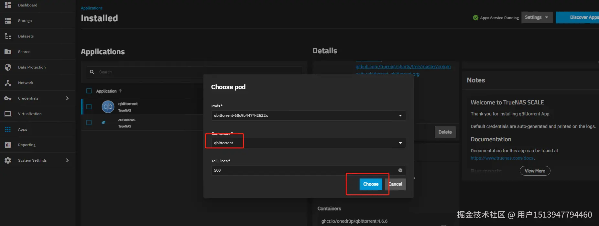The height and width of the screenshot is (226, 599).
Task: Select the qbittorrent application name
Action: tap(128, 104)
